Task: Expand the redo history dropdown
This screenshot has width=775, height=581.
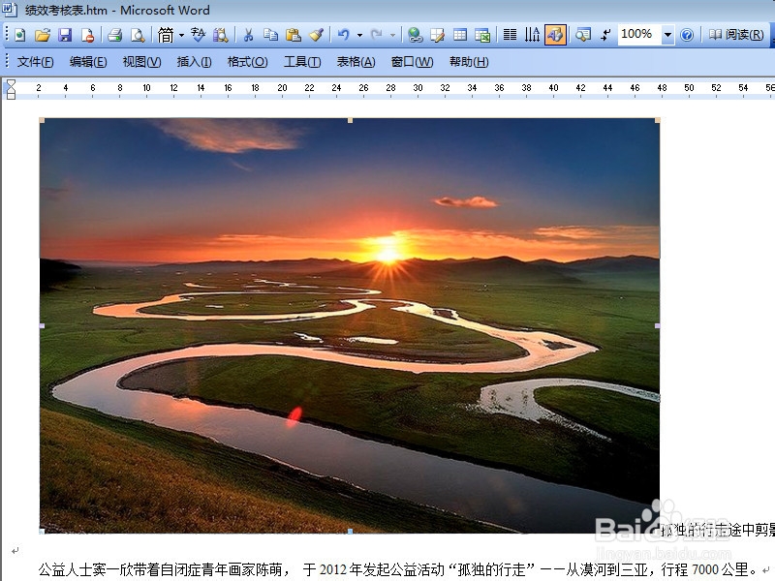Action: point(393,35)
